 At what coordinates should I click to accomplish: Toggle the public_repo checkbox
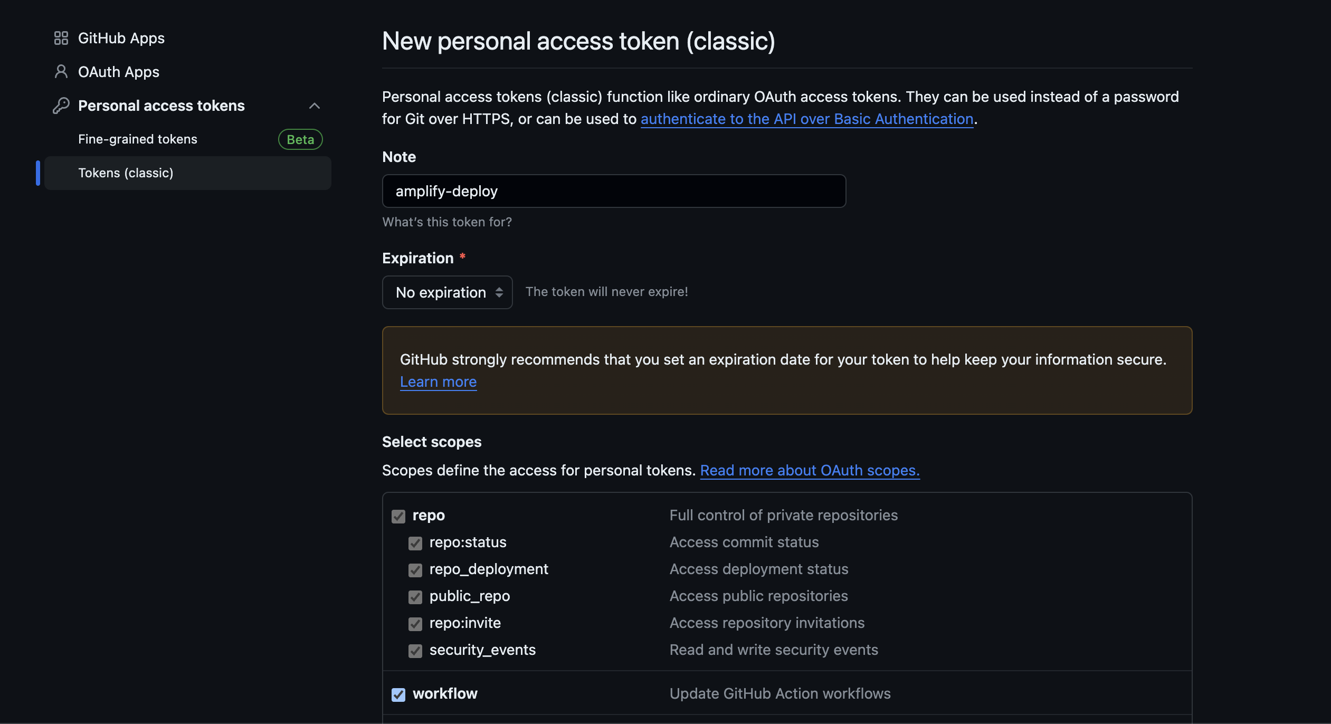point(415,597)
